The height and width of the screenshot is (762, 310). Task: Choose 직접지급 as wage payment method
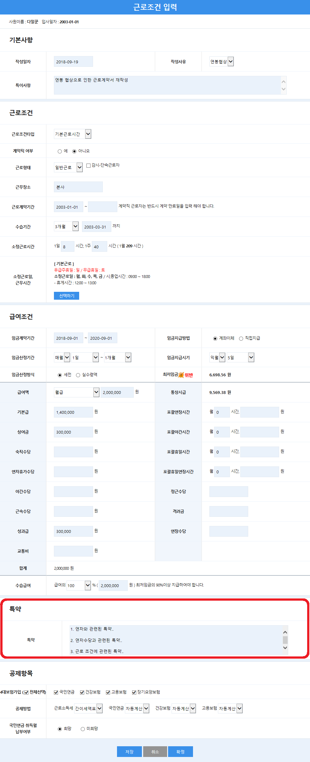point(241,338)
